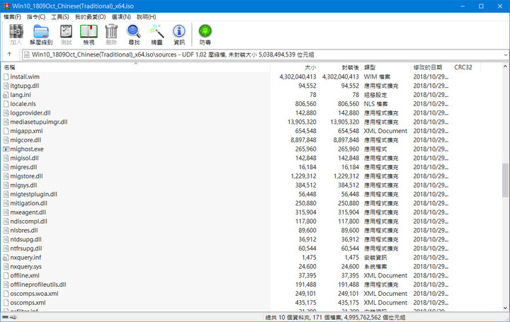Viewport: 510px width, 322px height.
Task: Select ndiscompl.dll in the list
Action: point(28,222)
